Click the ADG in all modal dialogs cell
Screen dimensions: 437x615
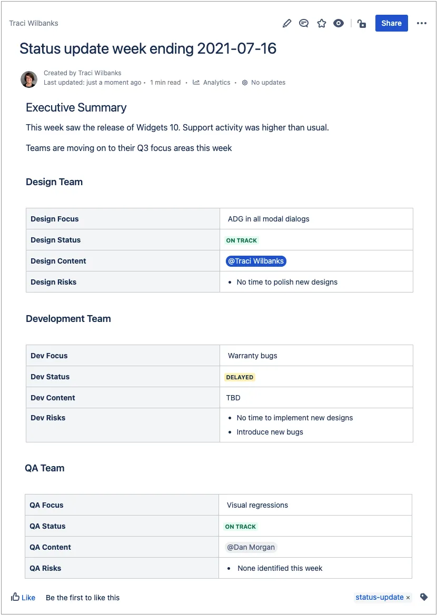tap(316, 219)
